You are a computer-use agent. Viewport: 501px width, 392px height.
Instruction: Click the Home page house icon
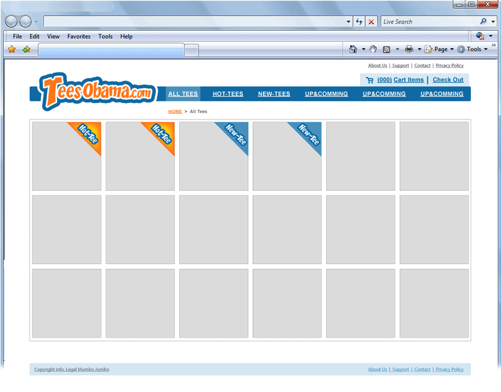353,49
